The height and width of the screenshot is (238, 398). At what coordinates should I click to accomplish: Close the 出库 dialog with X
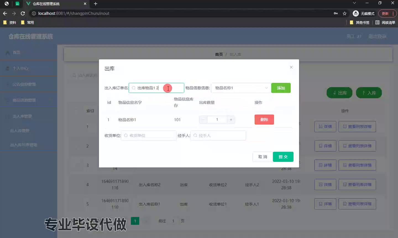[291, 67]
